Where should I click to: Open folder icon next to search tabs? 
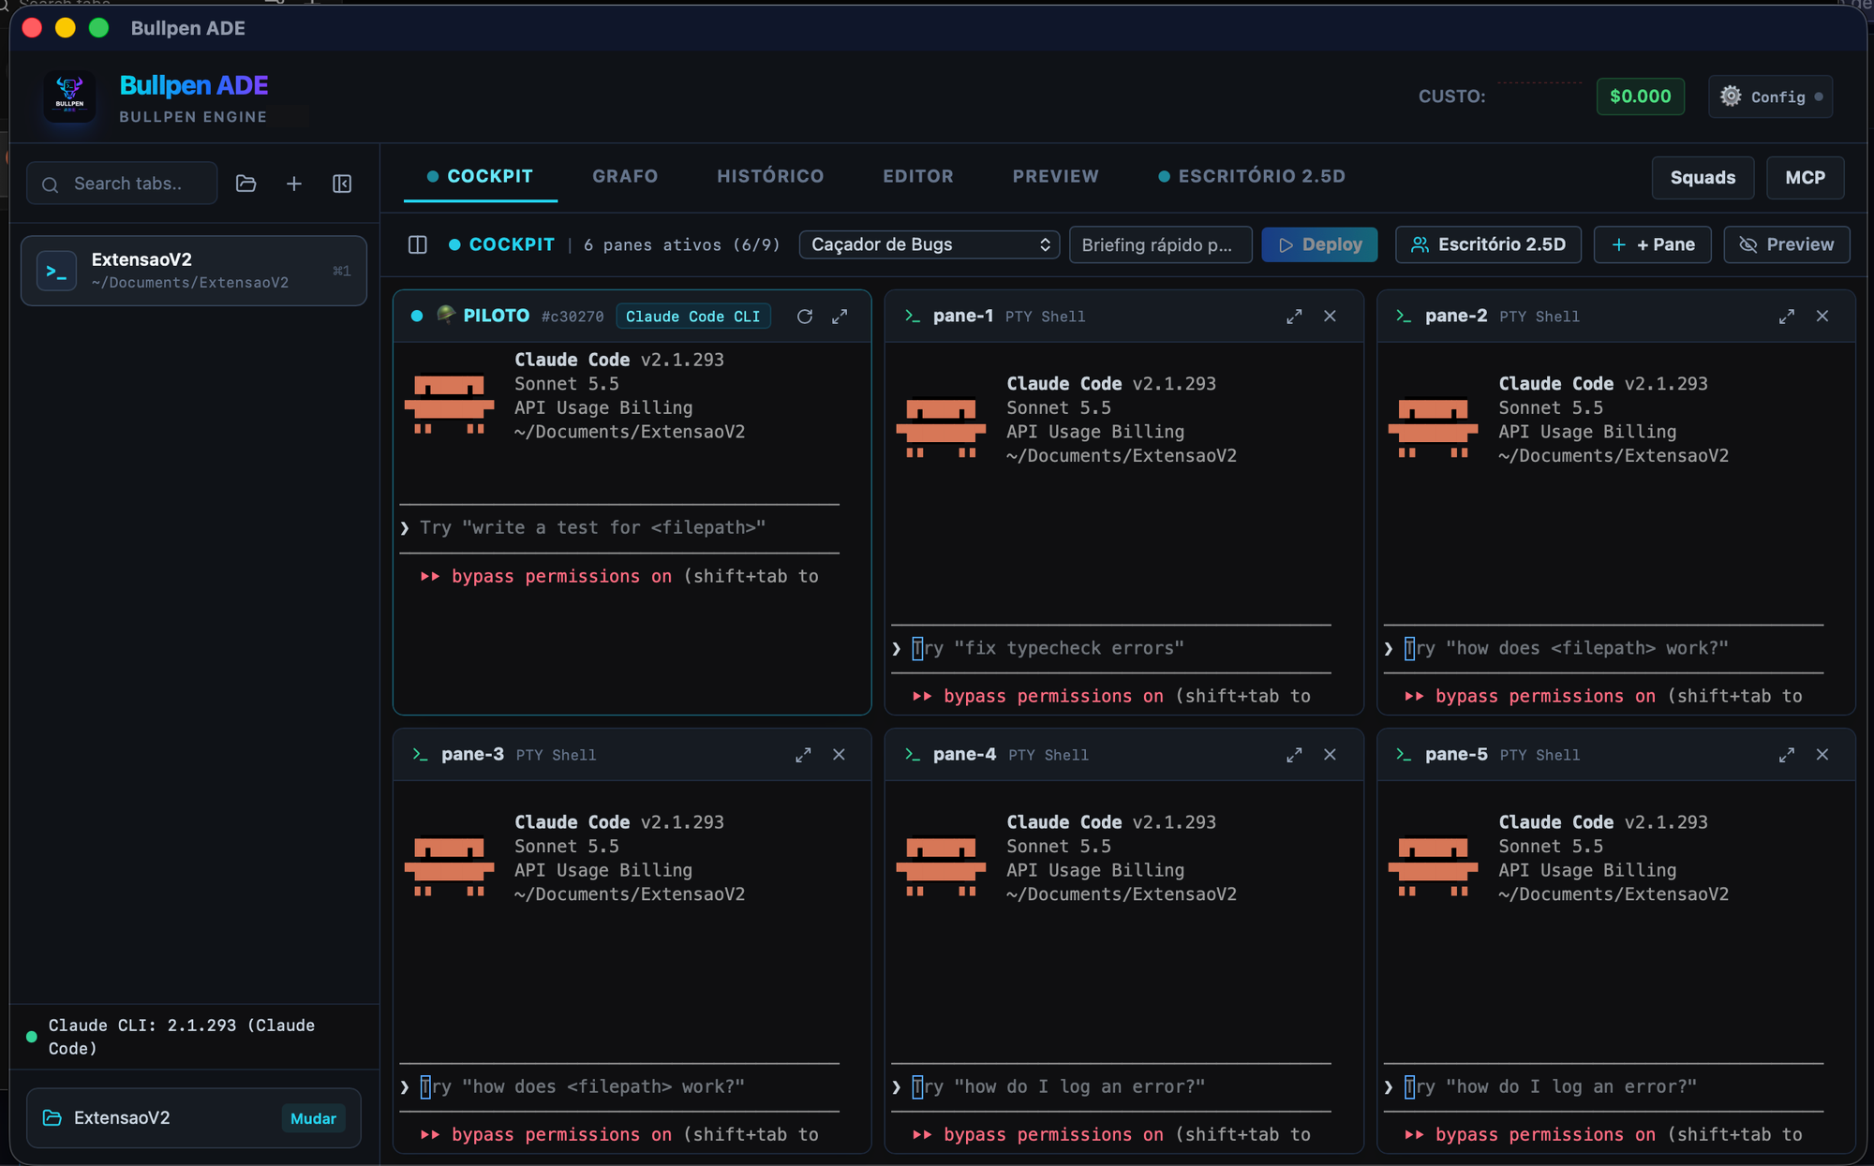246,184
